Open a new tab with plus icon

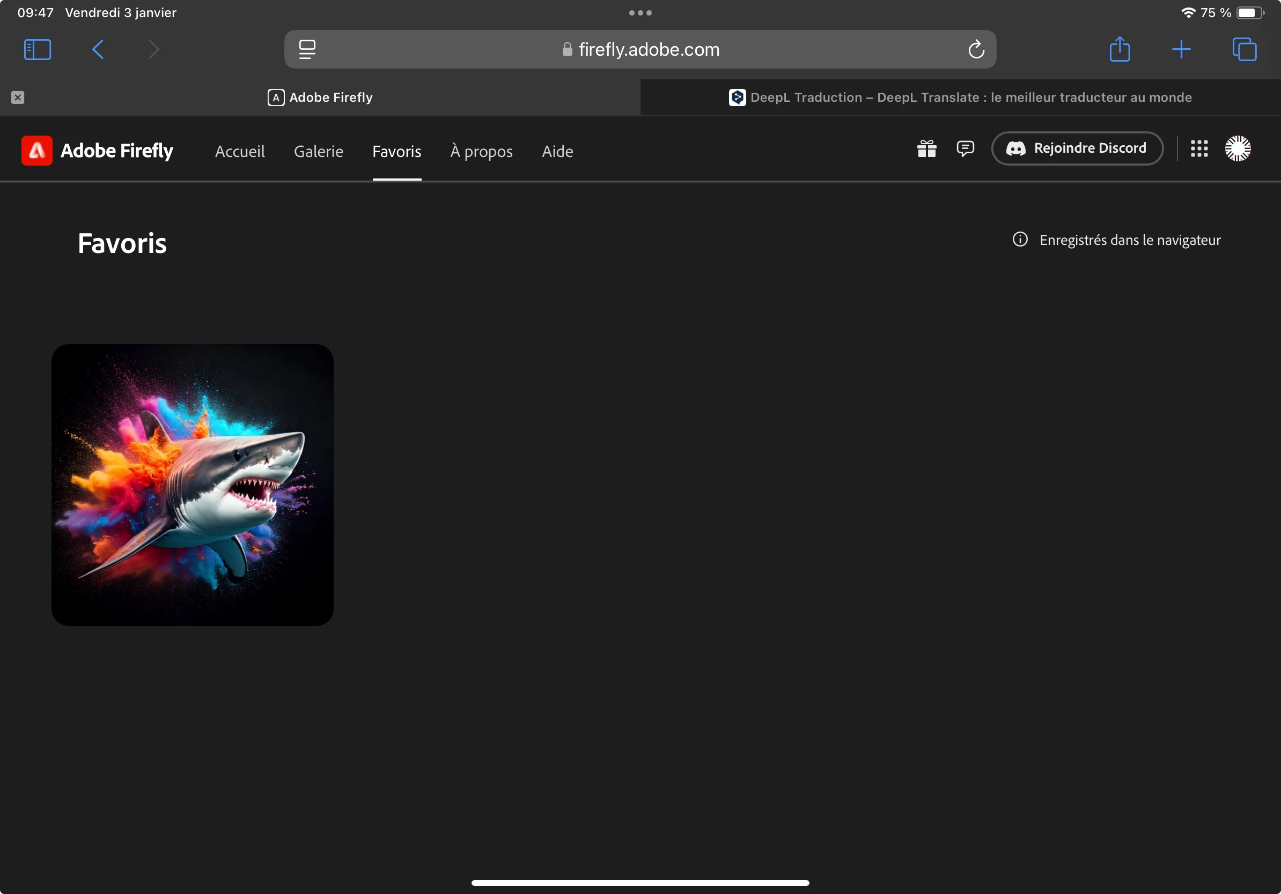pos(1181,50)
